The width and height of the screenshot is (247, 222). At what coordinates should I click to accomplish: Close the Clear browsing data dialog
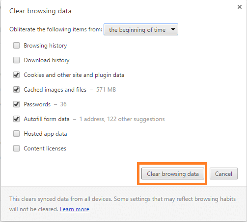click(x=240, y=7)
